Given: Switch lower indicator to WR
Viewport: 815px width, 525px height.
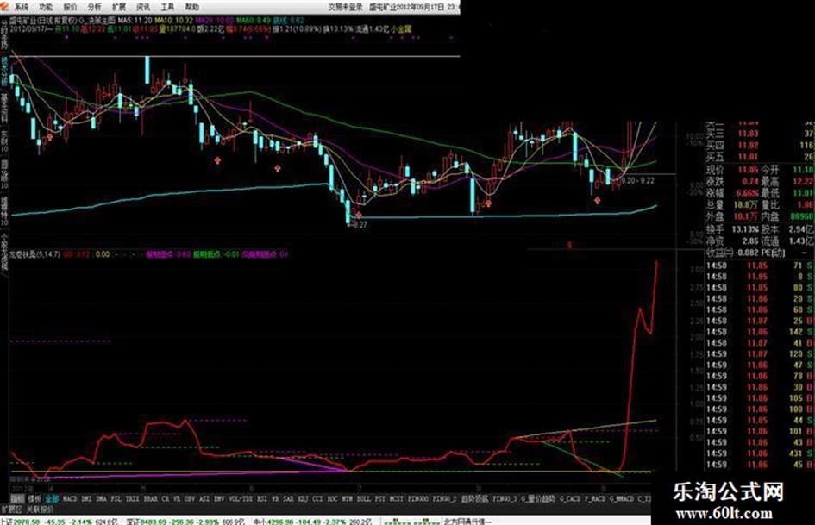Looking at the screenshot, I should point(275,498).
